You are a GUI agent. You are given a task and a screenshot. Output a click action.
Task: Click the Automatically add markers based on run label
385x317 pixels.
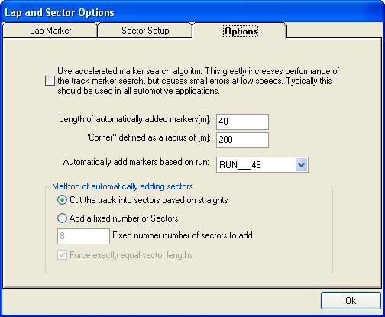coord(136,162)
